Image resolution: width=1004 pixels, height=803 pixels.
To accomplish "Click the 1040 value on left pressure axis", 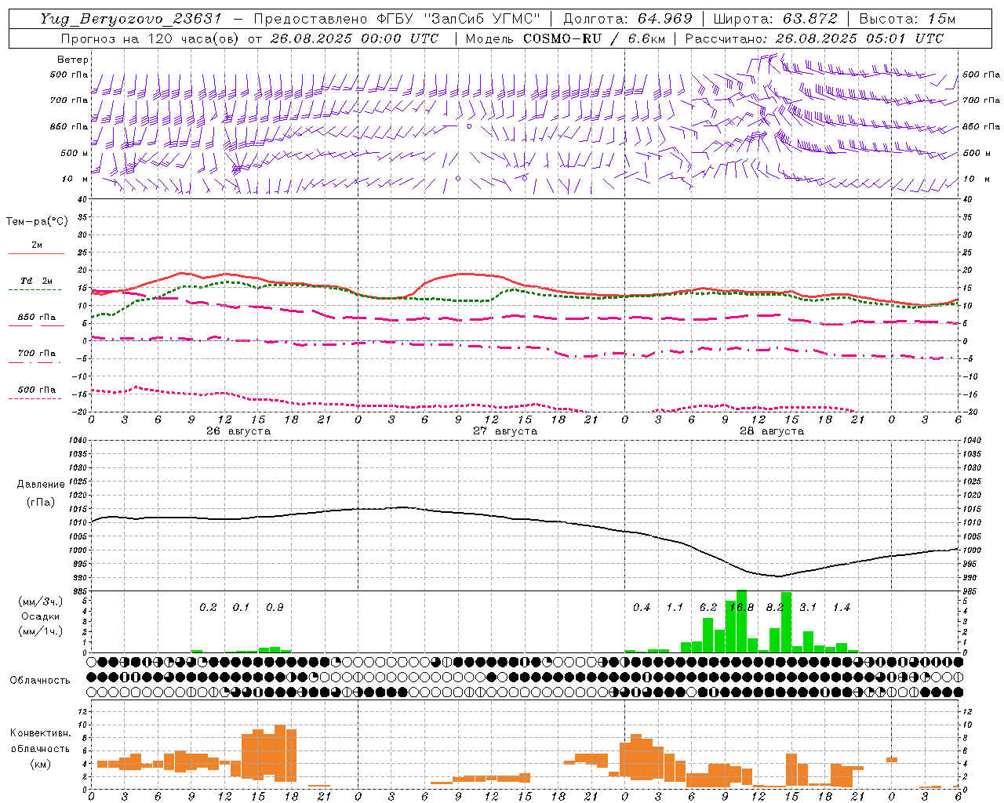I will [77, 441].
